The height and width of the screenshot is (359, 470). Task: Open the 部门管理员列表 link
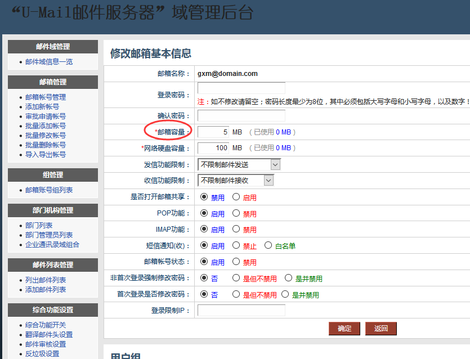48,235
